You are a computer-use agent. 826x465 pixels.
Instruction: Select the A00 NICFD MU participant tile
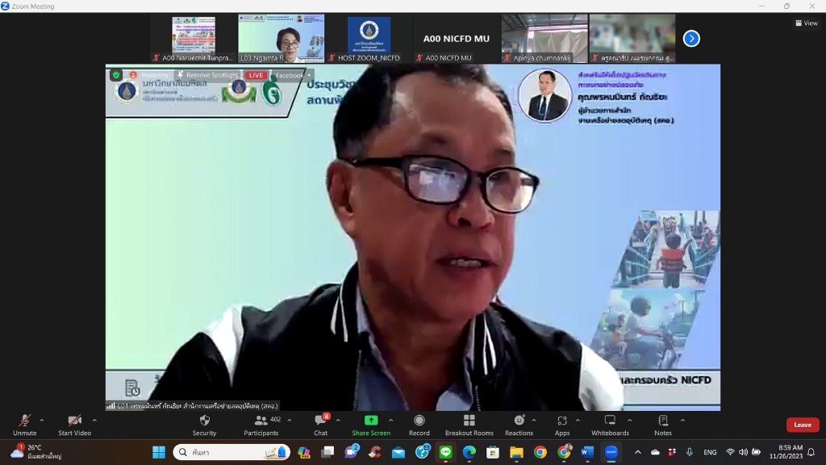[457, 39]
